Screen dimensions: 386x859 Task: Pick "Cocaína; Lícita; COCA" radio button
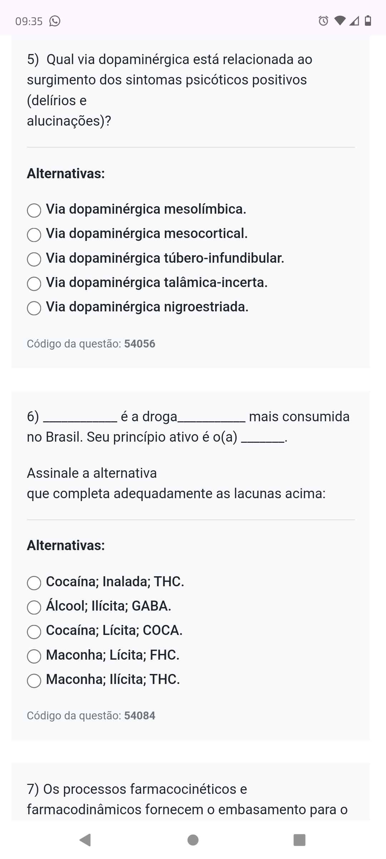(34, 632)
